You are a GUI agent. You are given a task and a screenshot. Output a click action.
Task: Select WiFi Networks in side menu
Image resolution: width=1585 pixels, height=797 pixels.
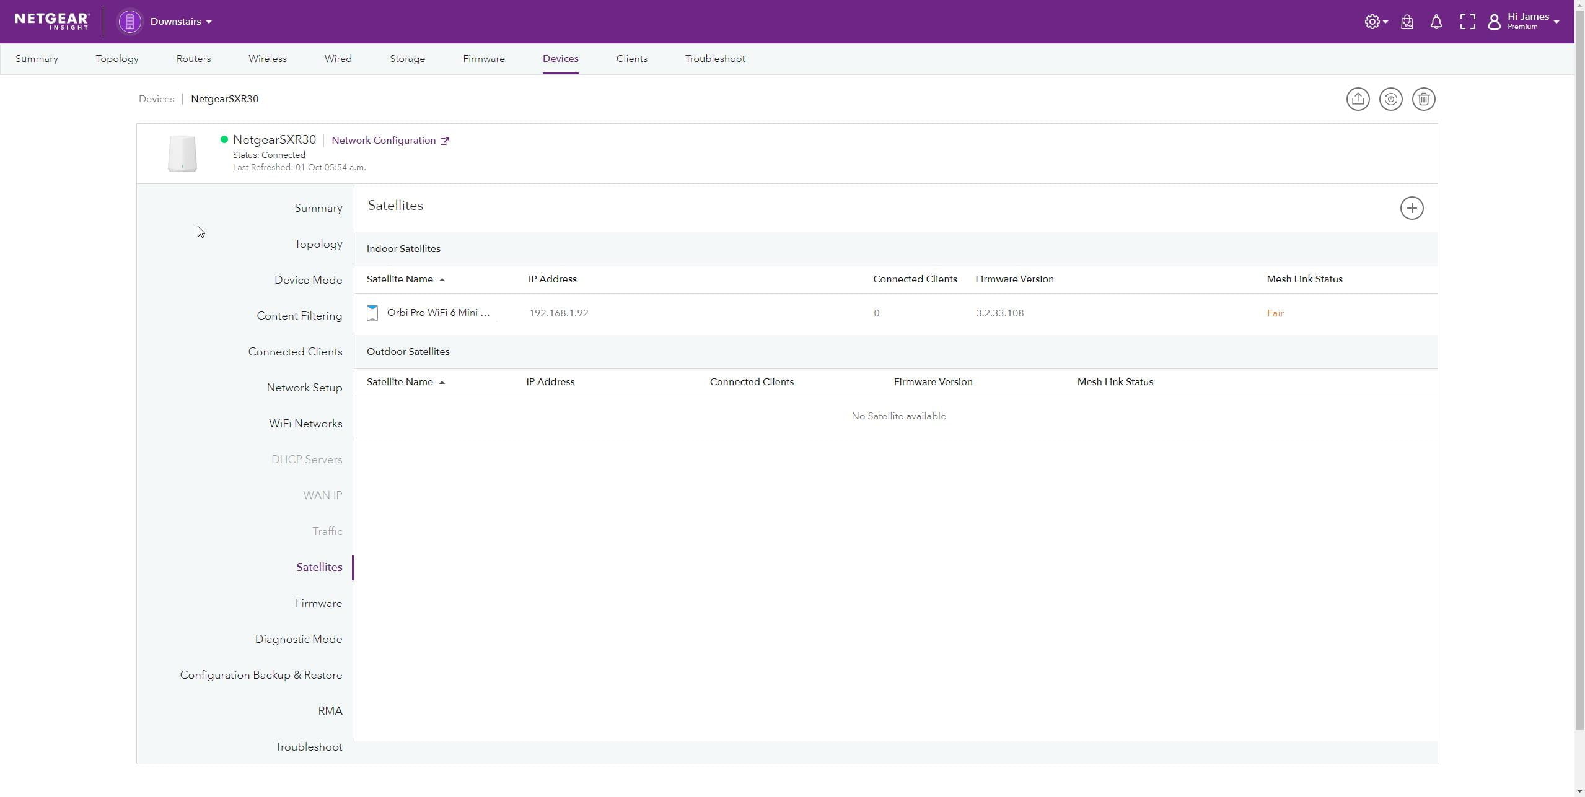click(305, 424)
